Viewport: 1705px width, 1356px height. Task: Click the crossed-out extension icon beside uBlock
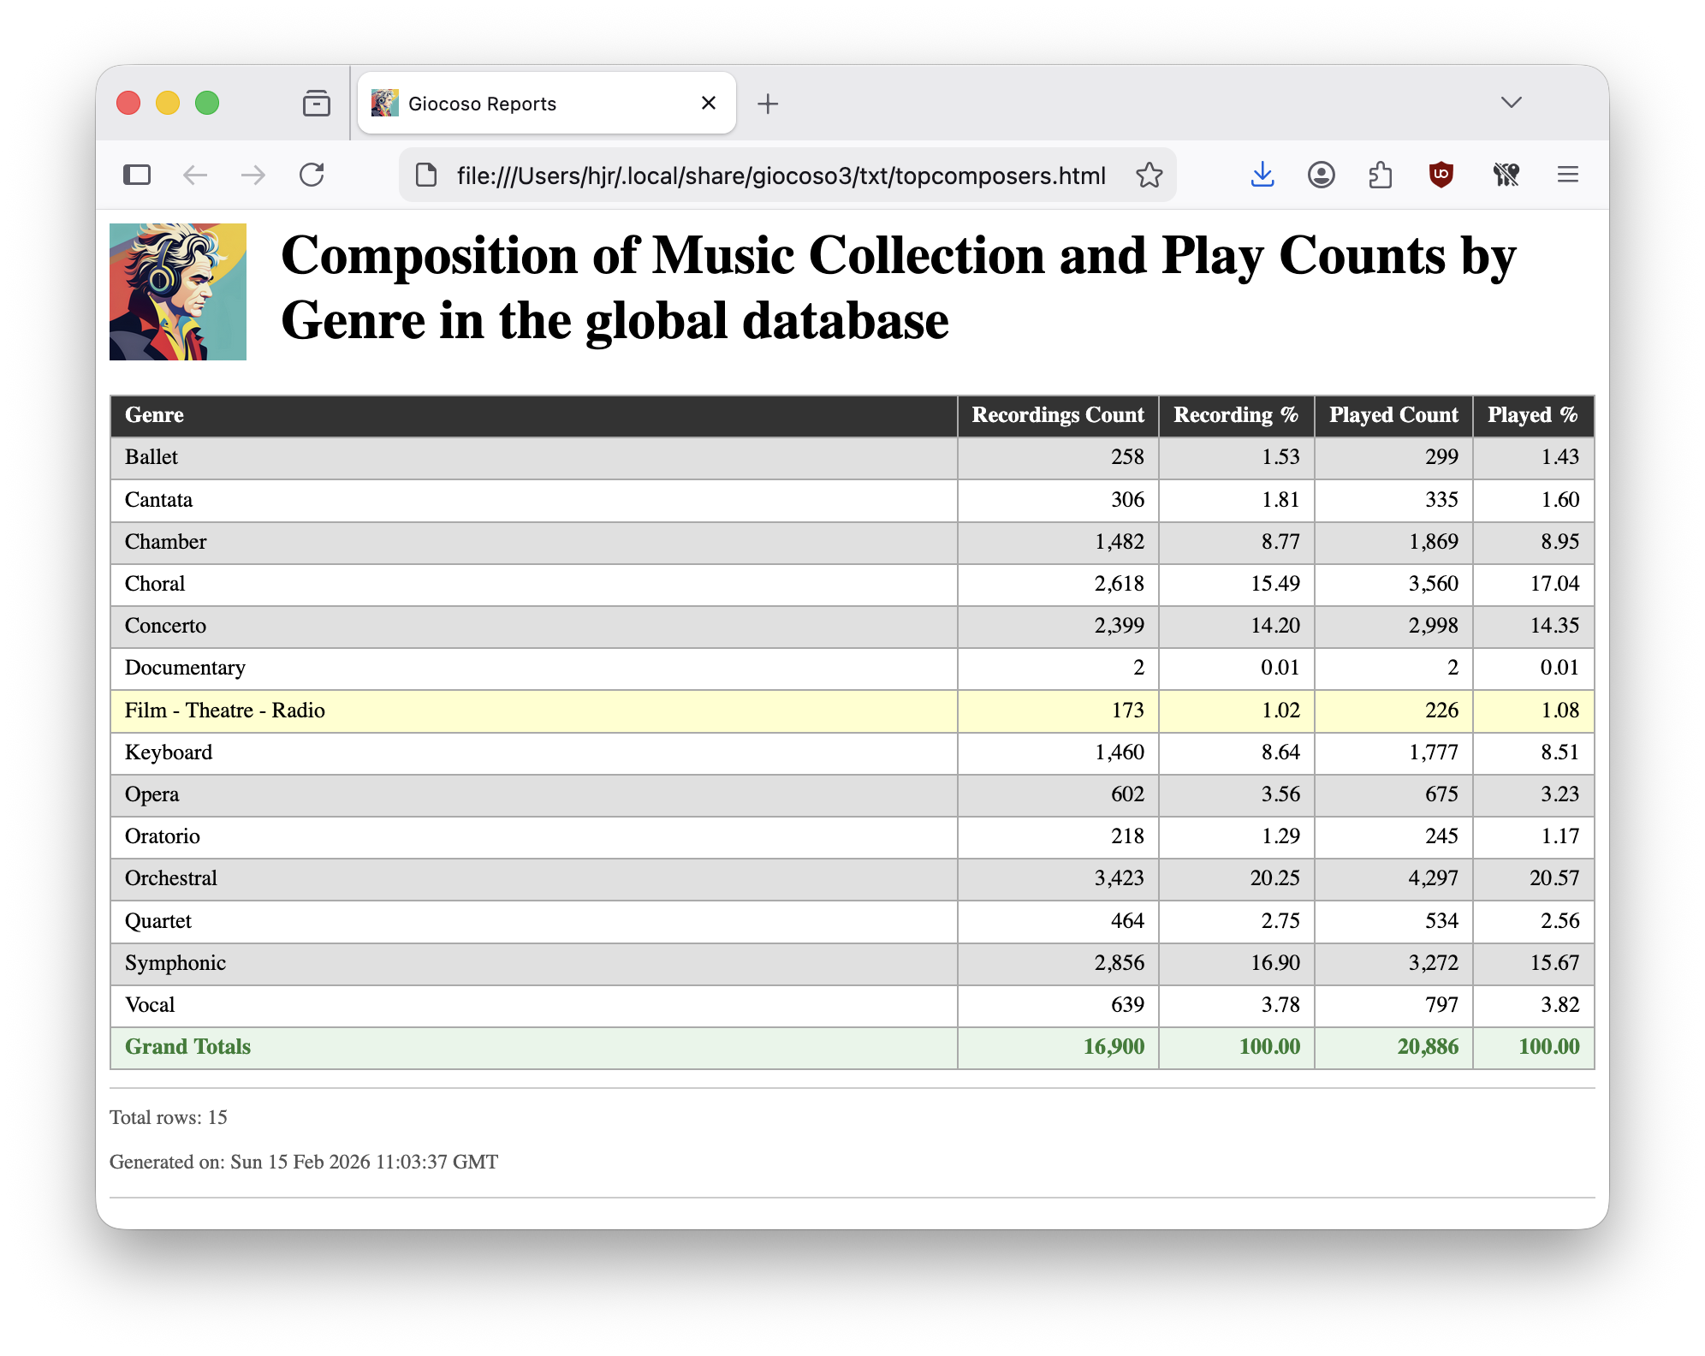(x=1506, y=175)
